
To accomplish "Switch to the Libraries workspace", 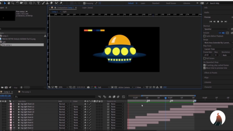I will coord(186,3).
